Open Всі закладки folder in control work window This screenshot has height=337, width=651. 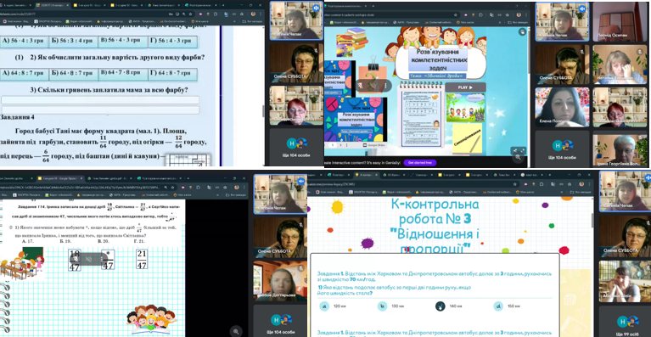pyautogui.click(x=581, y=192)
